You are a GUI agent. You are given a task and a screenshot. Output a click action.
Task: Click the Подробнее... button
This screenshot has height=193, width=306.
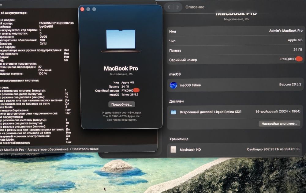(121, 104)
